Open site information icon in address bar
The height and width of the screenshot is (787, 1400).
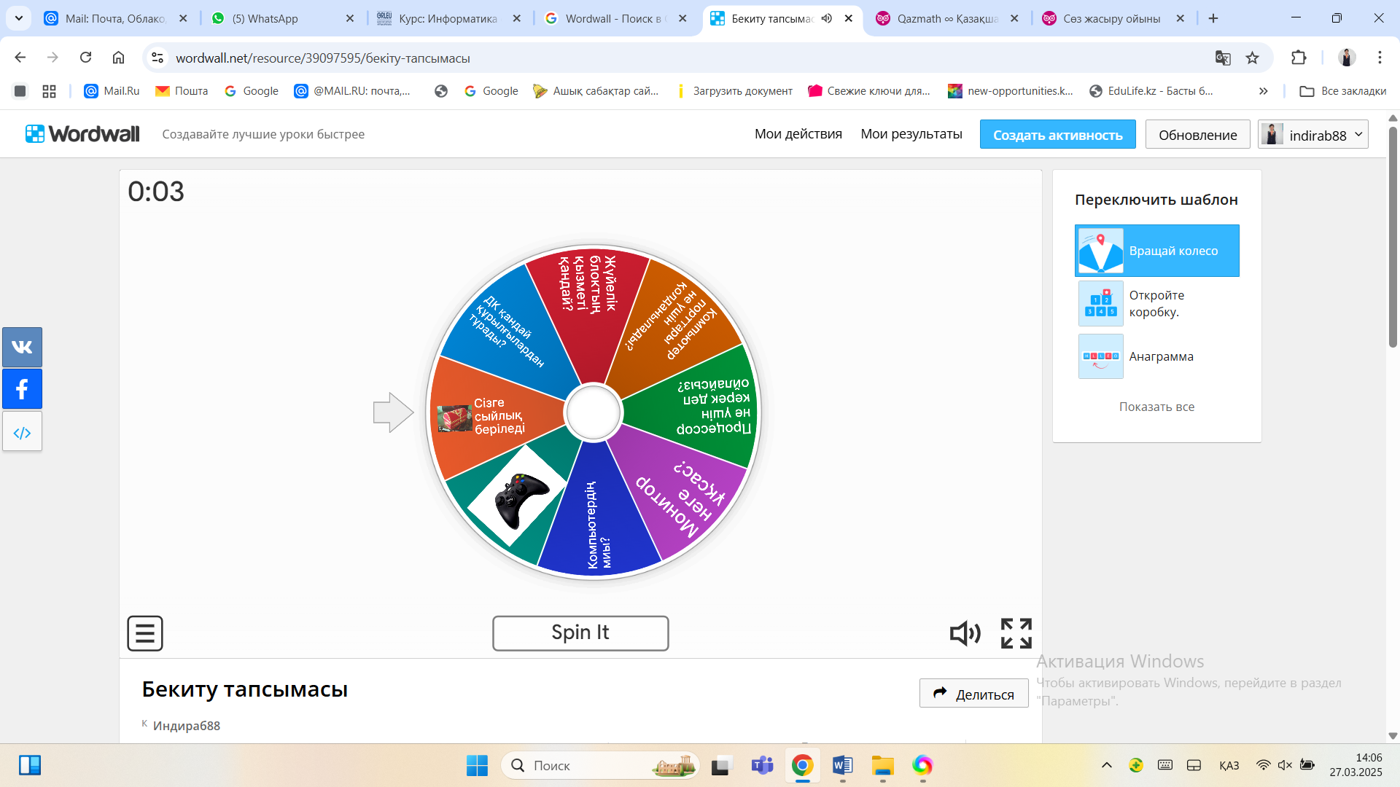coord(157,58)
